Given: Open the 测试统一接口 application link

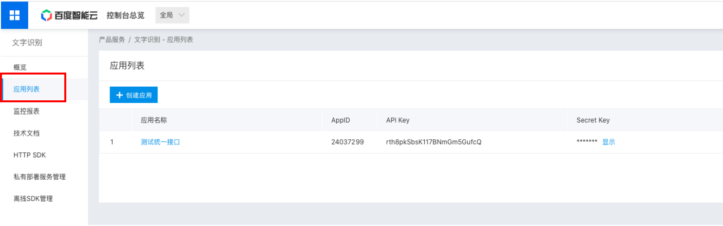Looking at the screenshot, I should pyautogui.click(x=160, y=142).
